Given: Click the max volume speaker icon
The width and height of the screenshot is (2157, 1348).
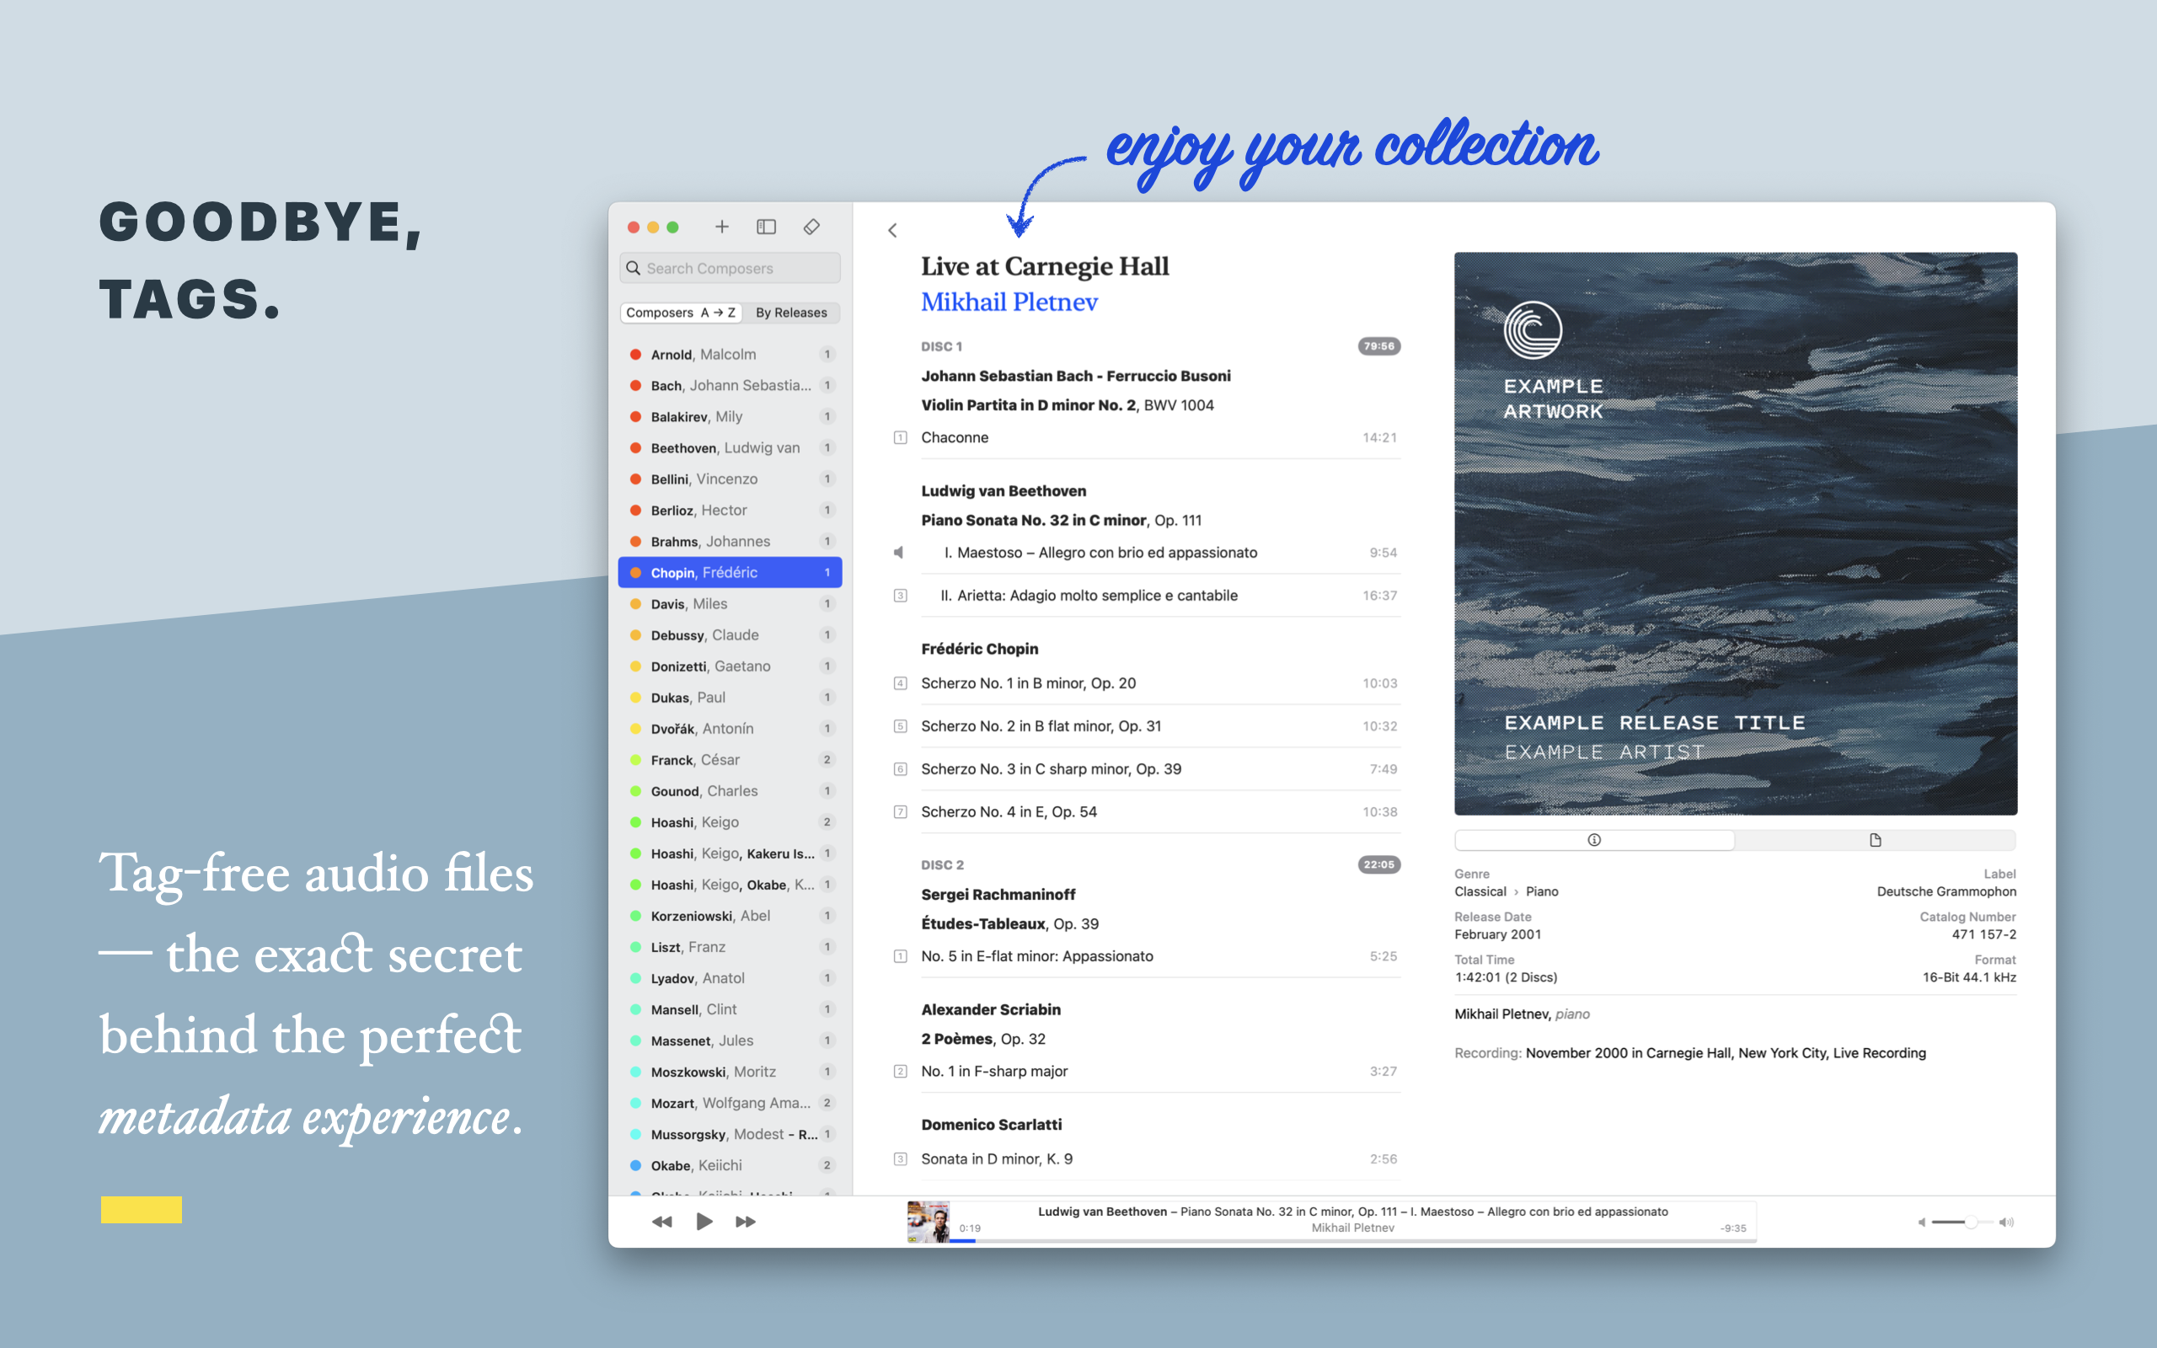Looking at the screenshot, I should click(x=2006, y=1222).
